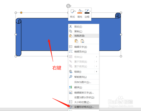Click the scissors cut icon
Viewport: 141px width, 111px height.
point(70,26)
